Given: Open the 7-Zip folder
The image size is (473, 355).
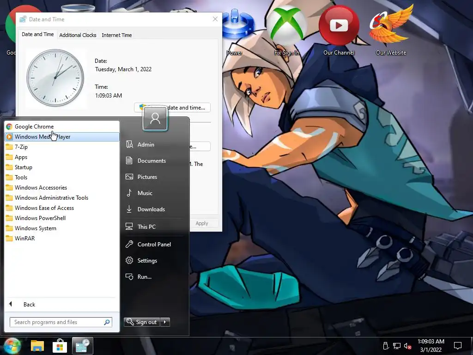Looking at the screenshot, I should (x=62, y=147).
